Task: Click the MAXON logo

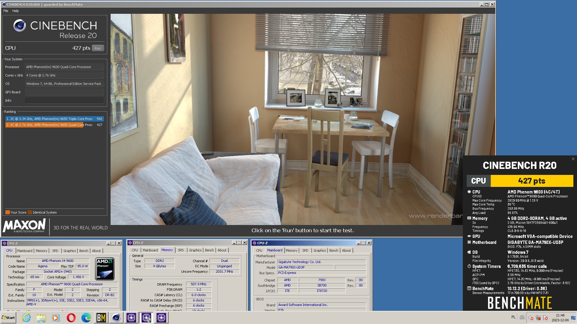Action: (24, 226)
